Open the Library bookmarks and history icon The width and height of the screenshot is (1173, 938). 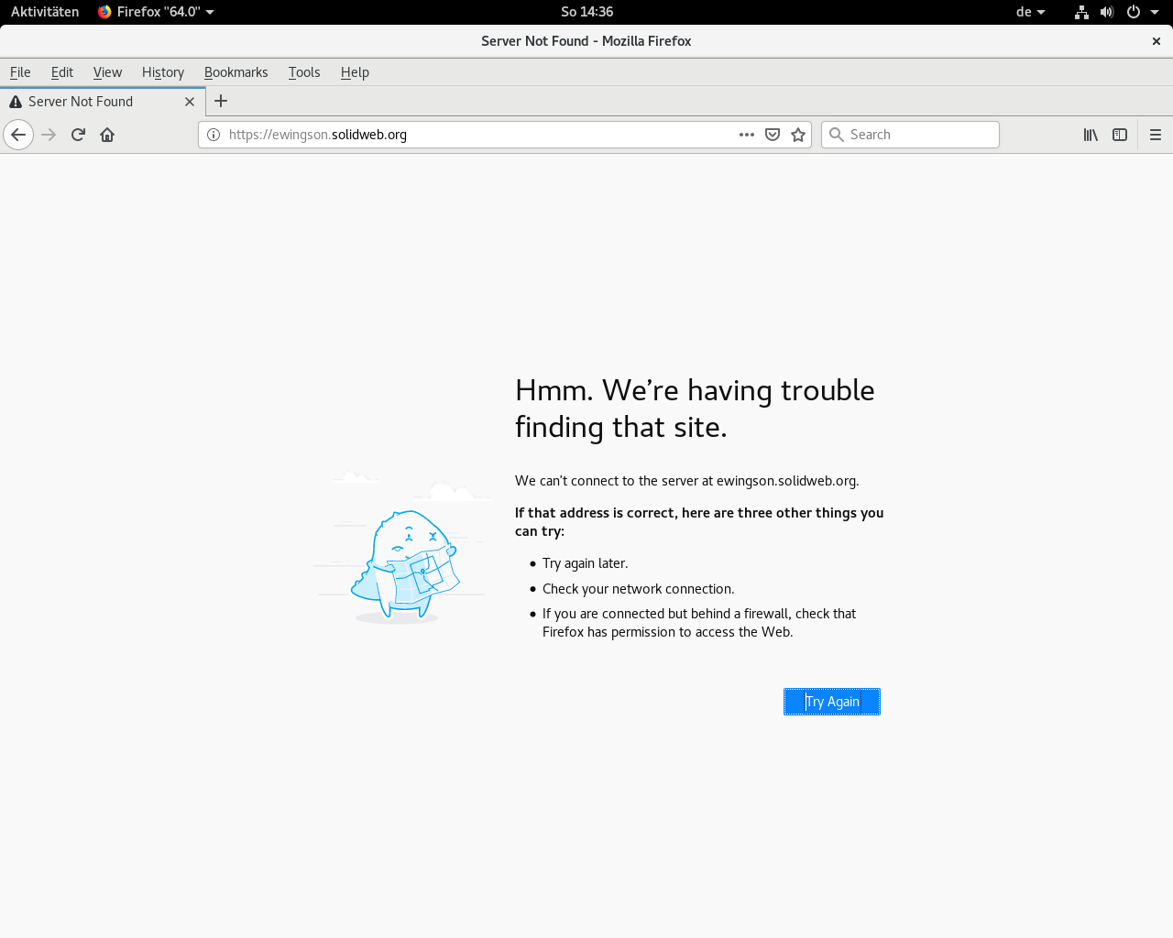(1091, 135)
